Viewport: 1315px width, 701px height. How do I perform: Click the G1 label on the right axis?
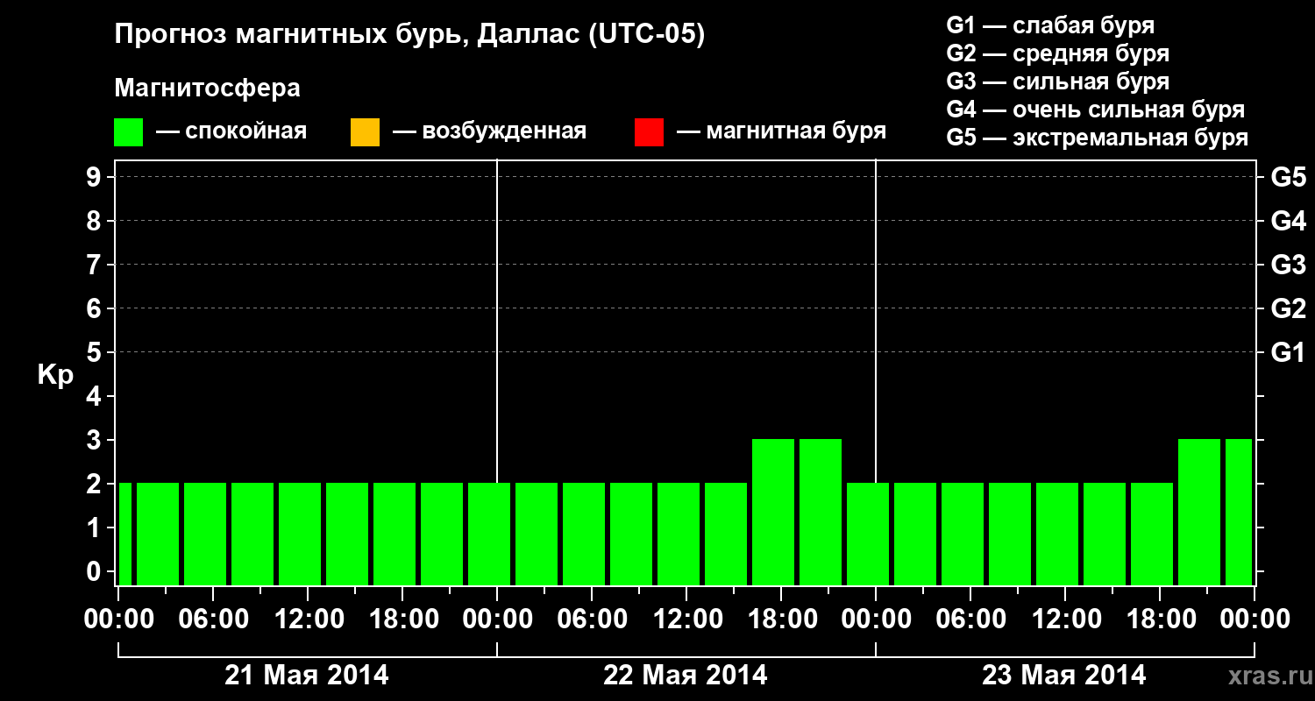(1288, 352)
